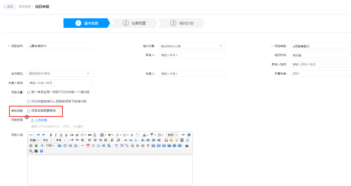
Task: Insert emoticon with smiley face icon
Action: pos(171,140)
